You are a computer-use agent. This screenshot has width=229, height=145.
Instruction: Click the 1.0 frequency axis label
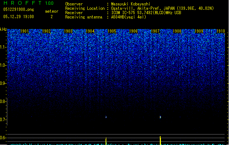click(3, 65)
